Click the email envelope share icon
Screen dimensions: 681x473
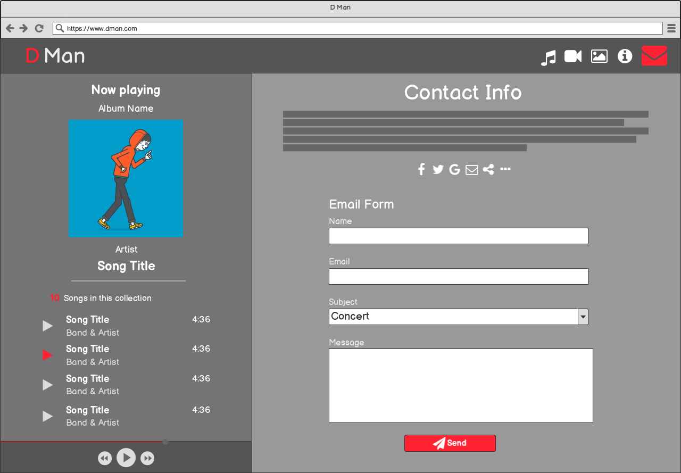click(x=472, y=170)
